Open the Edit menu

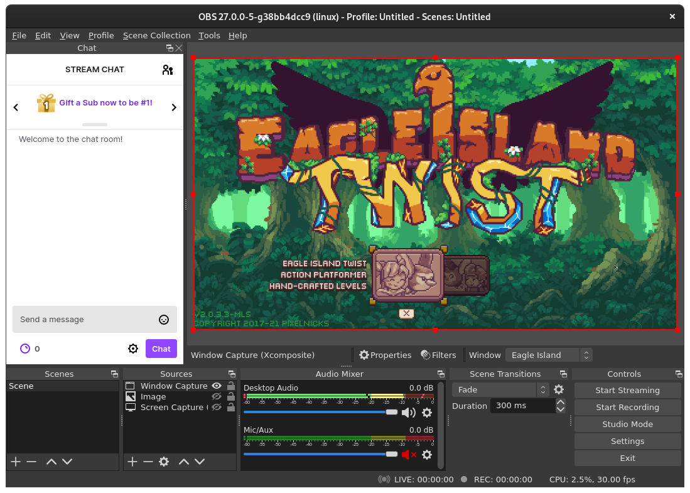[43, 35]
